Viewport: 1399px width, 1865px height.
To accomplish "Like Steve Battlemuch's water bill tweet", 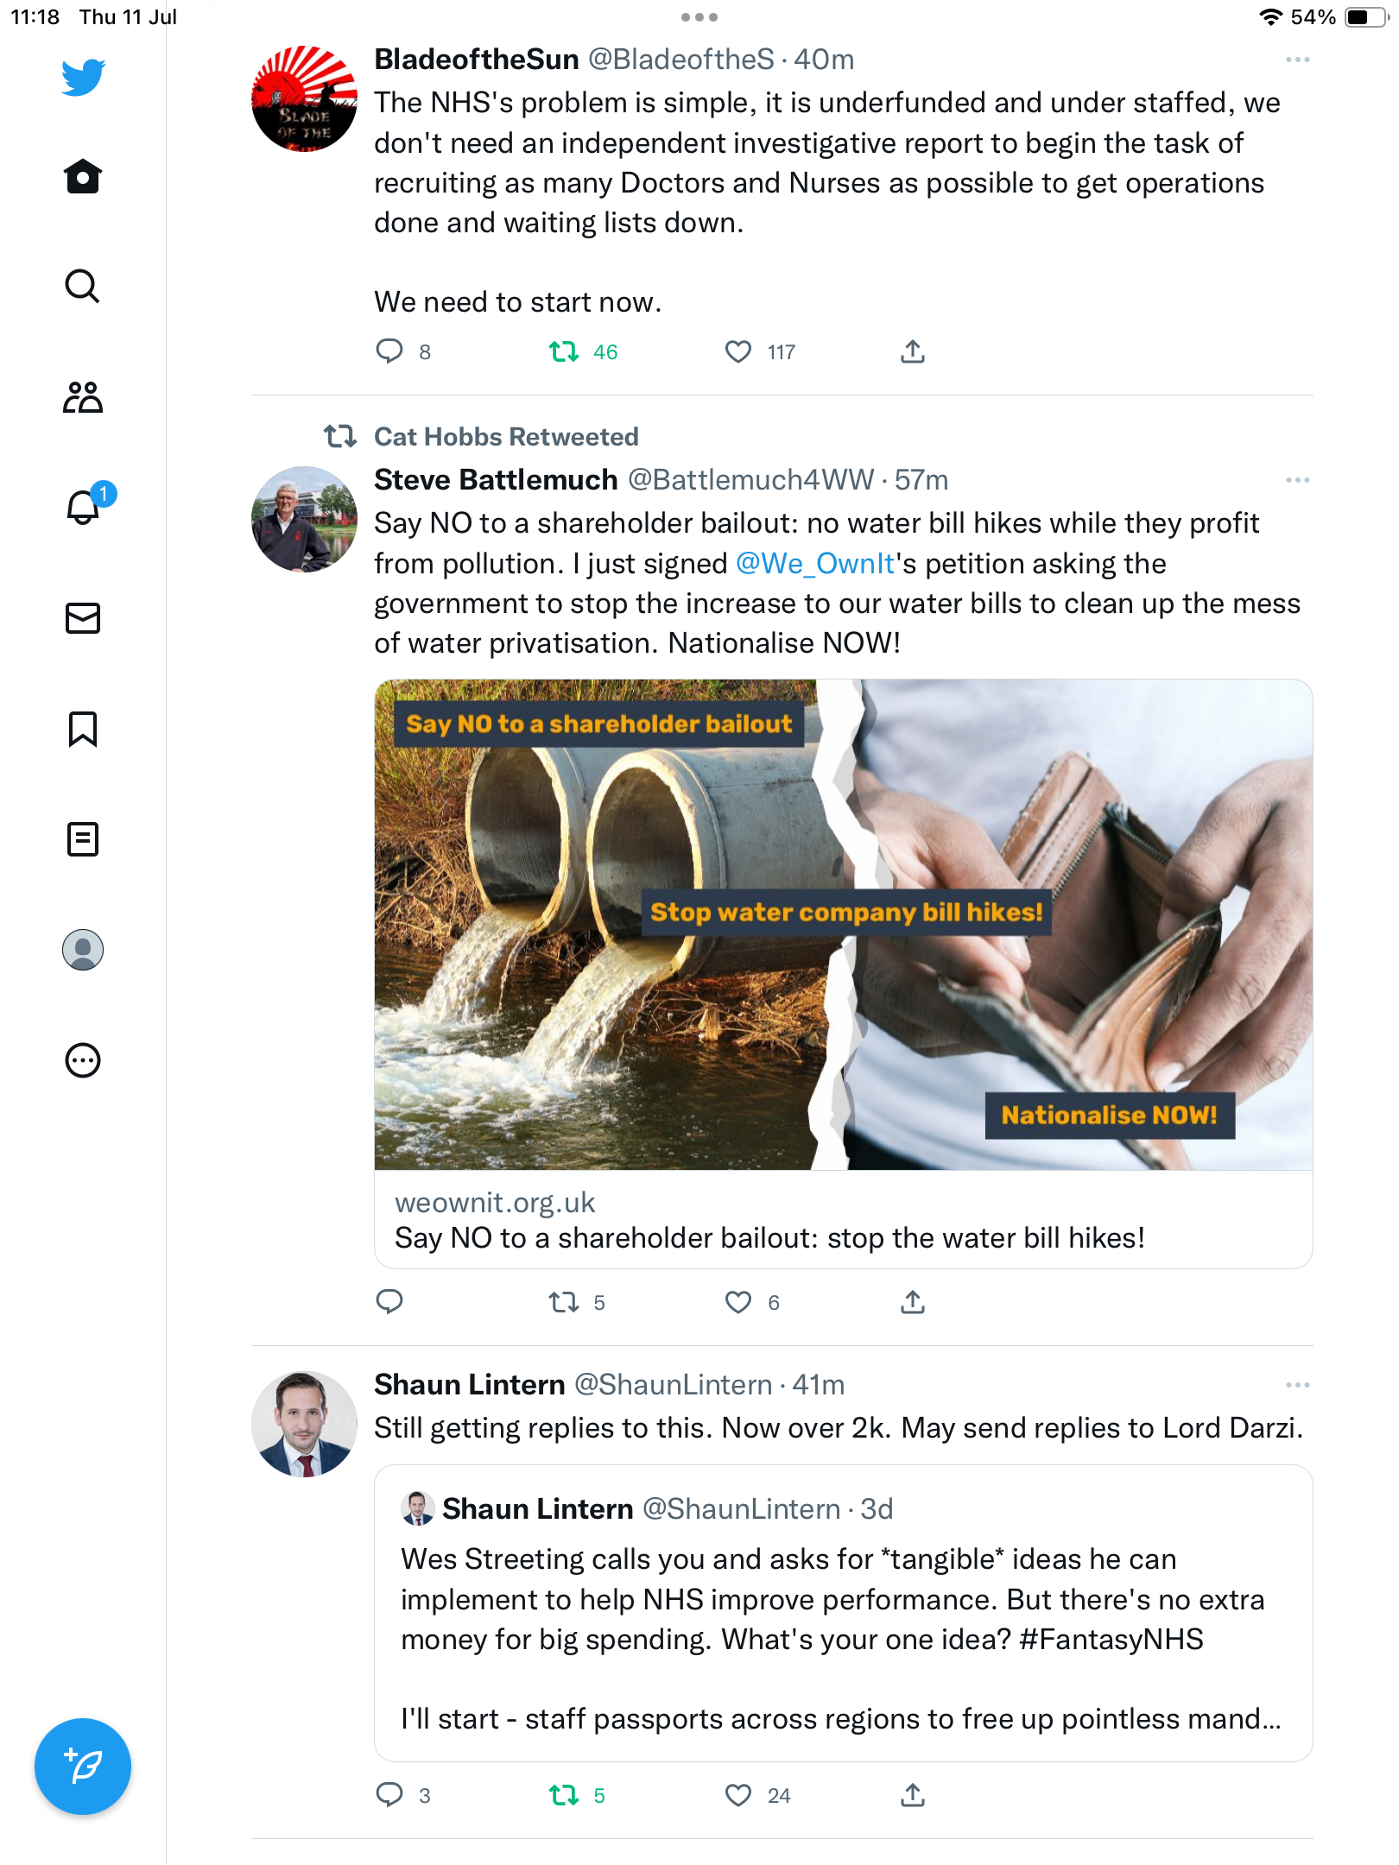I will 738,1302.
